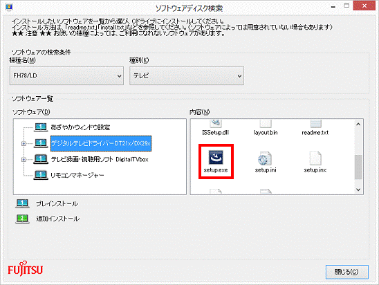Select リモコンマネージャー in software list
The height and width of the screenshot is (285, 379).
click(77, 175)
